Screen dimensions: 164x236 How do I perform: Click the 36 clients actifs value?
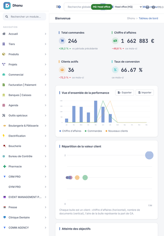pos(71,70)
